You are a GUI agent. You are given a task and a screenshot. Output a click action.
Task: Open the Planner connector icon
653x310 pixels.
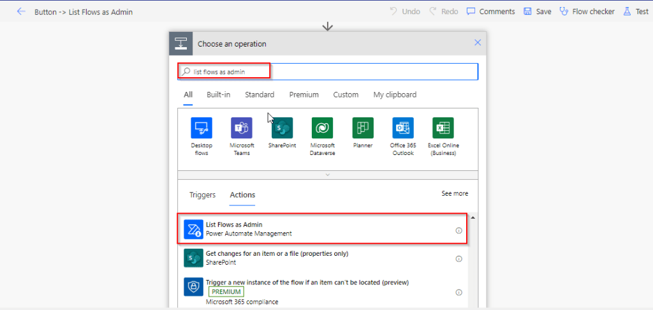click(x=363, y=128)
